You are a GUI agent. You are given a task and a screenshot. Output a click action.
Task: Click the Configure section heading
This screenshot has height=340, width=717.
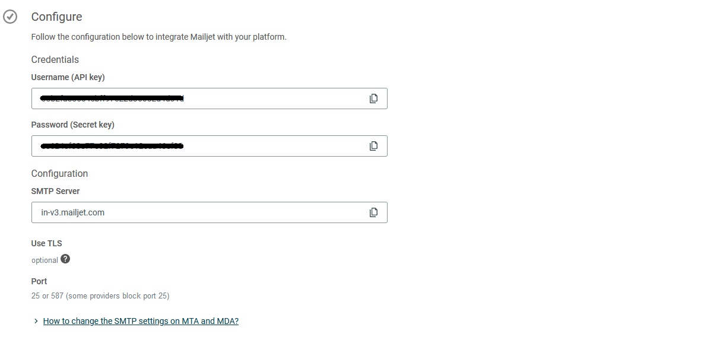57,17
